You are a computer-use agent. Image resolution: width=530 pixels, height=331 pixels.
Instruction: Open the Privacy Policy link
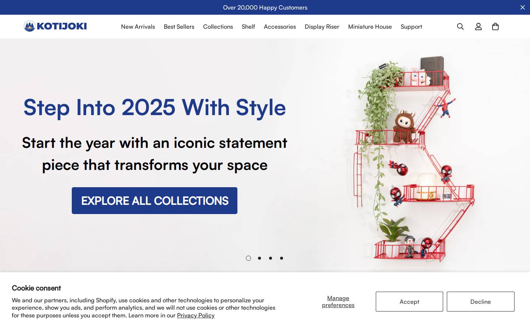coord(196,315)
